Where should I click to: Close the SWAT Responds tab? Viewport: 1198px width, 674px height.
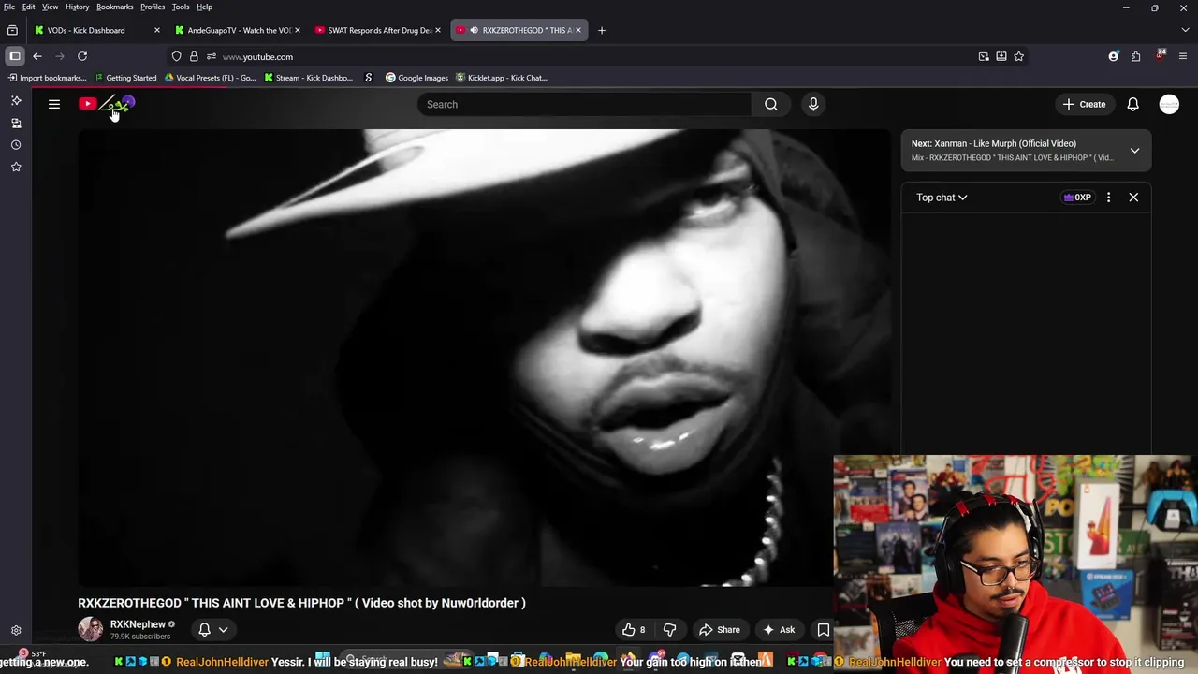click(x=437, y=30)
